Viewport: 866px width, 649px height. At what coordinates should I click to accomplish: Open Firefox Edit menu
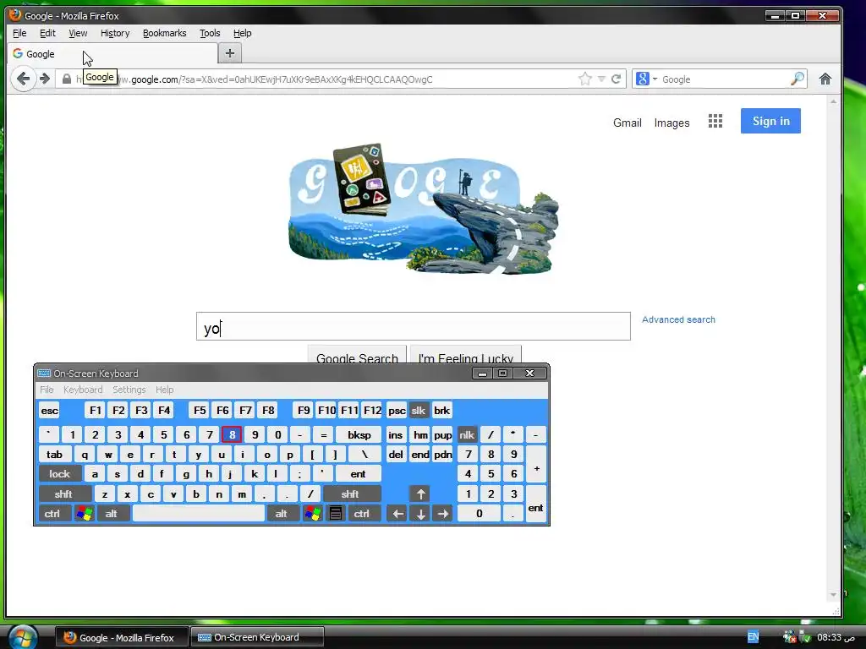[47, 33]
